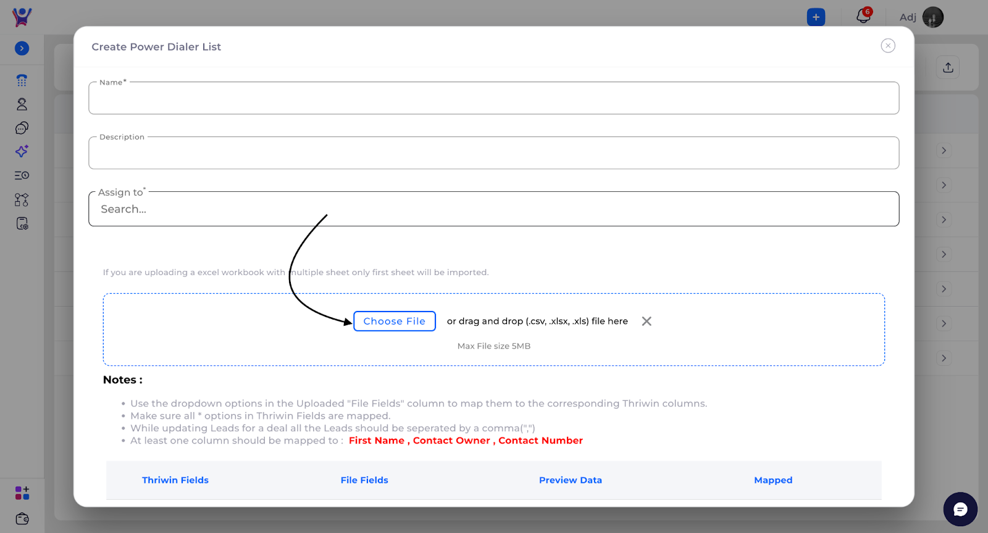
Task: Expand the seventh row chevron behind dialog
Action: point(944,358)
